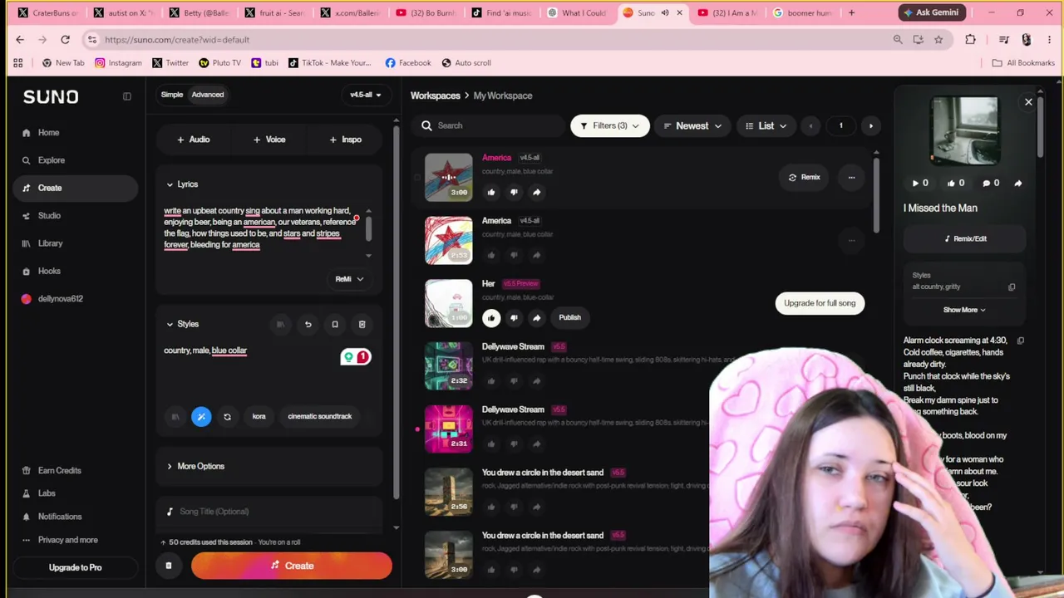Open the Inspo option tab

[346, 140]
